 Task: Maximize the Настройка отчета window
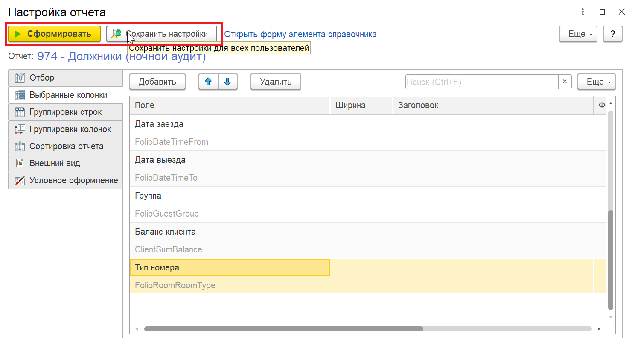coord(603,12)
